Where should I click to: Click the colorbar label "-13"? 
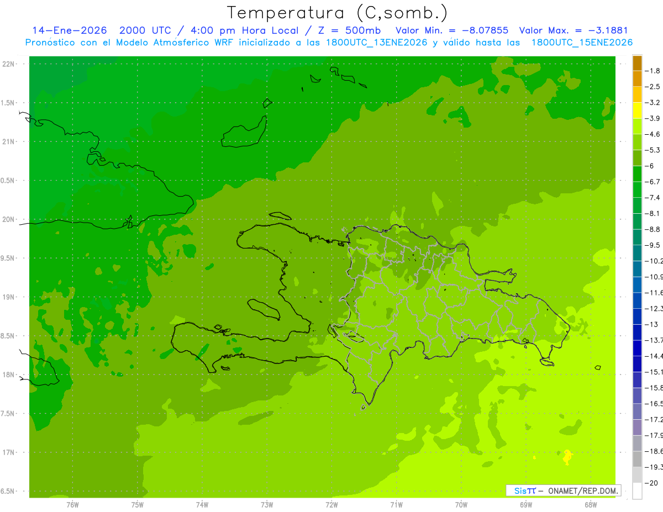click(651, 324)
